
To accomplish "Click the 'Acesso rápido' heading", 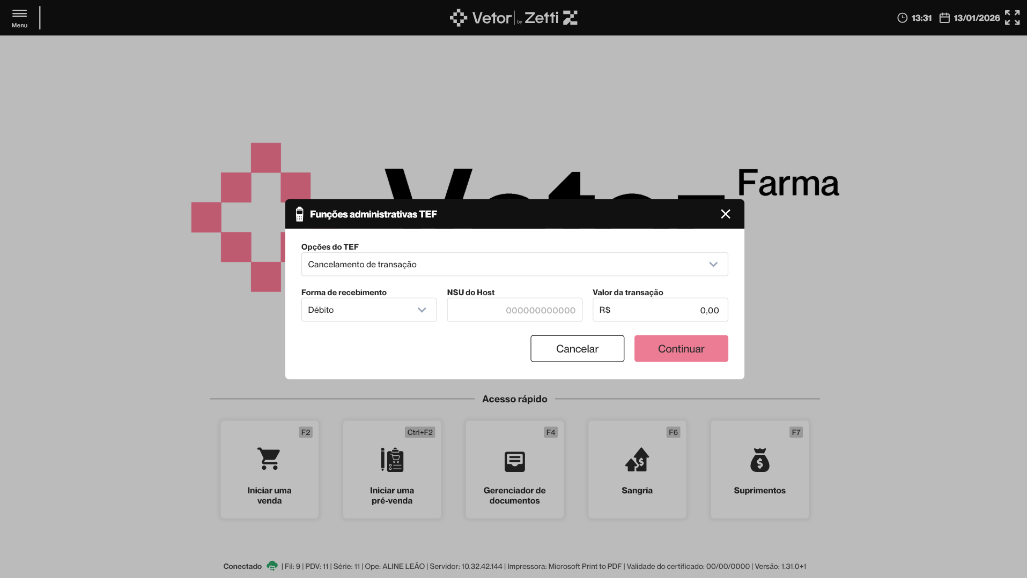I will (515, 399).
